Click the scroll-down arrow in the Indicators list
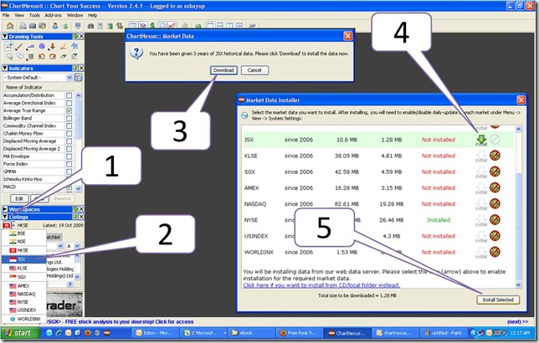The height and width of the screenshot is (343, 539). tap(78, 188)
